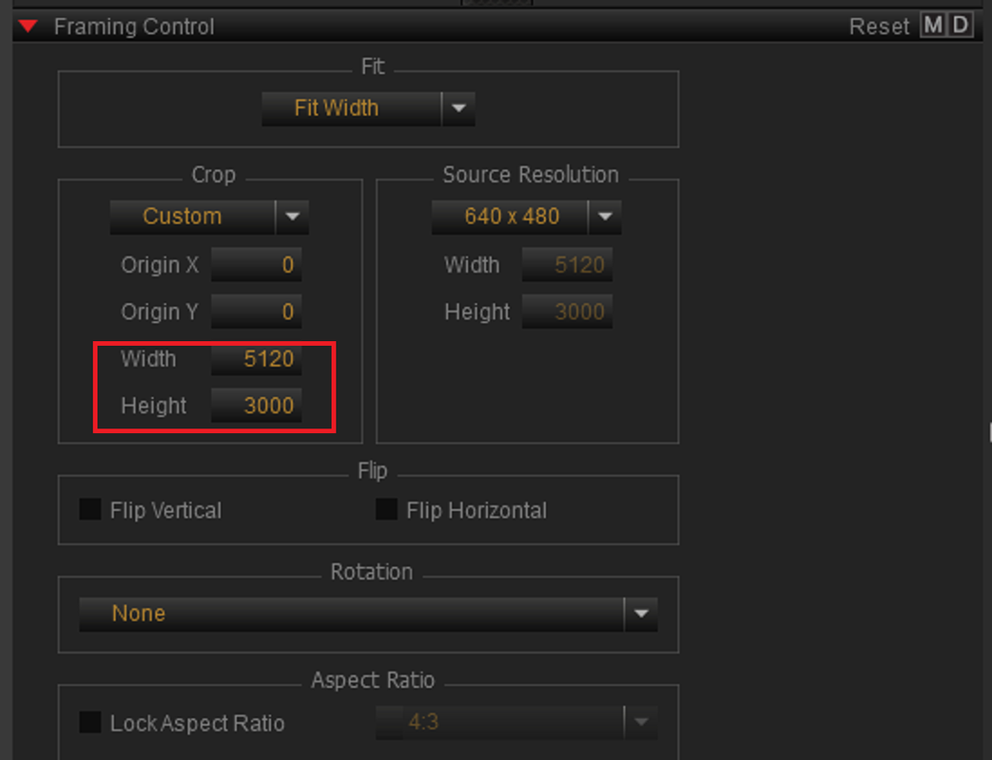Click Reset in Framing Control header
Image resolution: width=992 pixels, height=760 pixels.
[879, 27]
